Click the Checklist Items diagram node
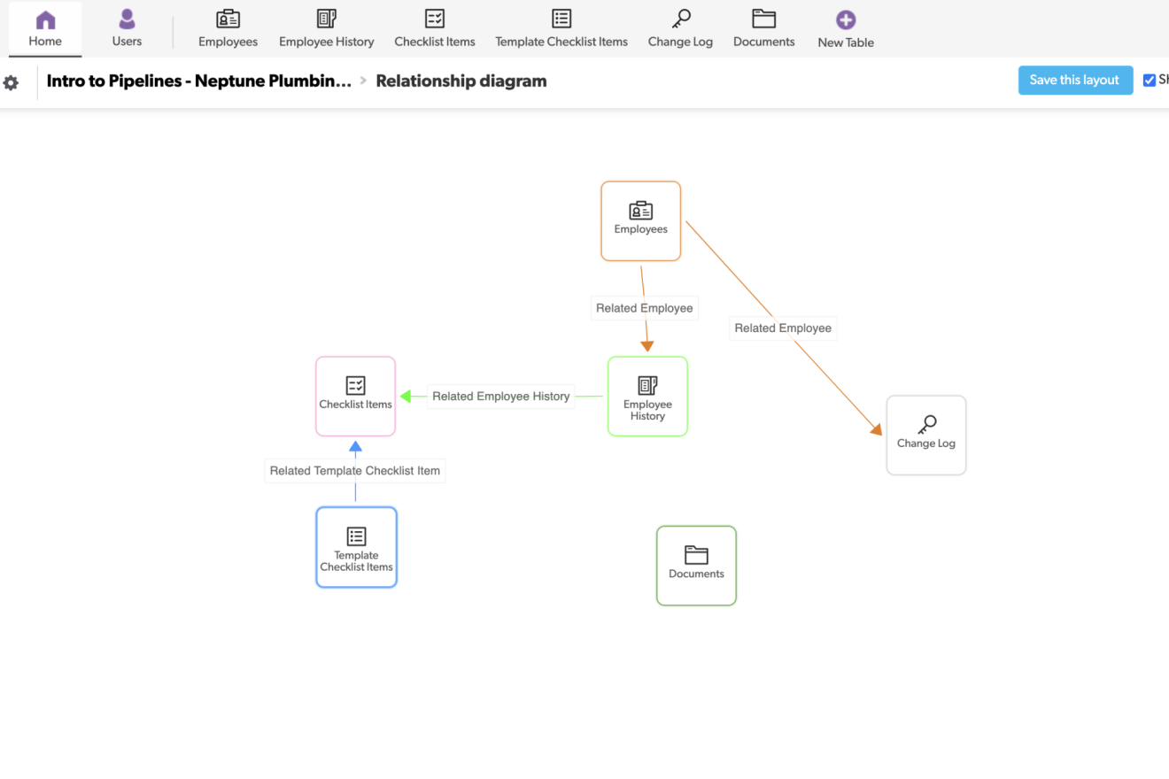 355,397
